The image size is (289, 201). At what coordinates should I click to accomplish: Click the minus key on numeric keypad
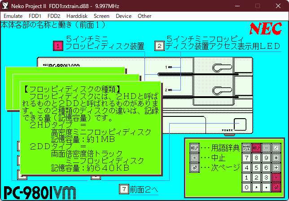266,148
